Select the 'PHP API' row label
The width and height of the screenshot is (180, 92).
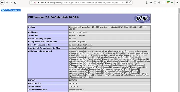coord(32,80)
